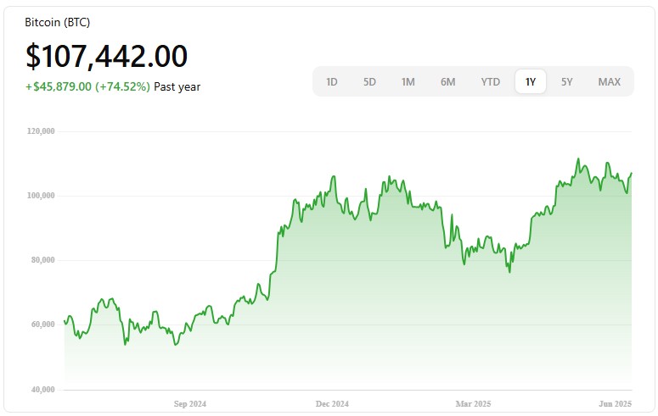Screen dimensions: 658x416
Task: Click the Dec 2024 x-axis label
Action: [332, 403]
